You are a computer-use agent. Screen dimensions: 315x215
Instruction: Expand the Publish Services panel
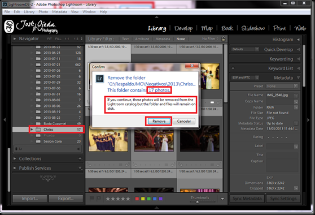click(15, 168)
